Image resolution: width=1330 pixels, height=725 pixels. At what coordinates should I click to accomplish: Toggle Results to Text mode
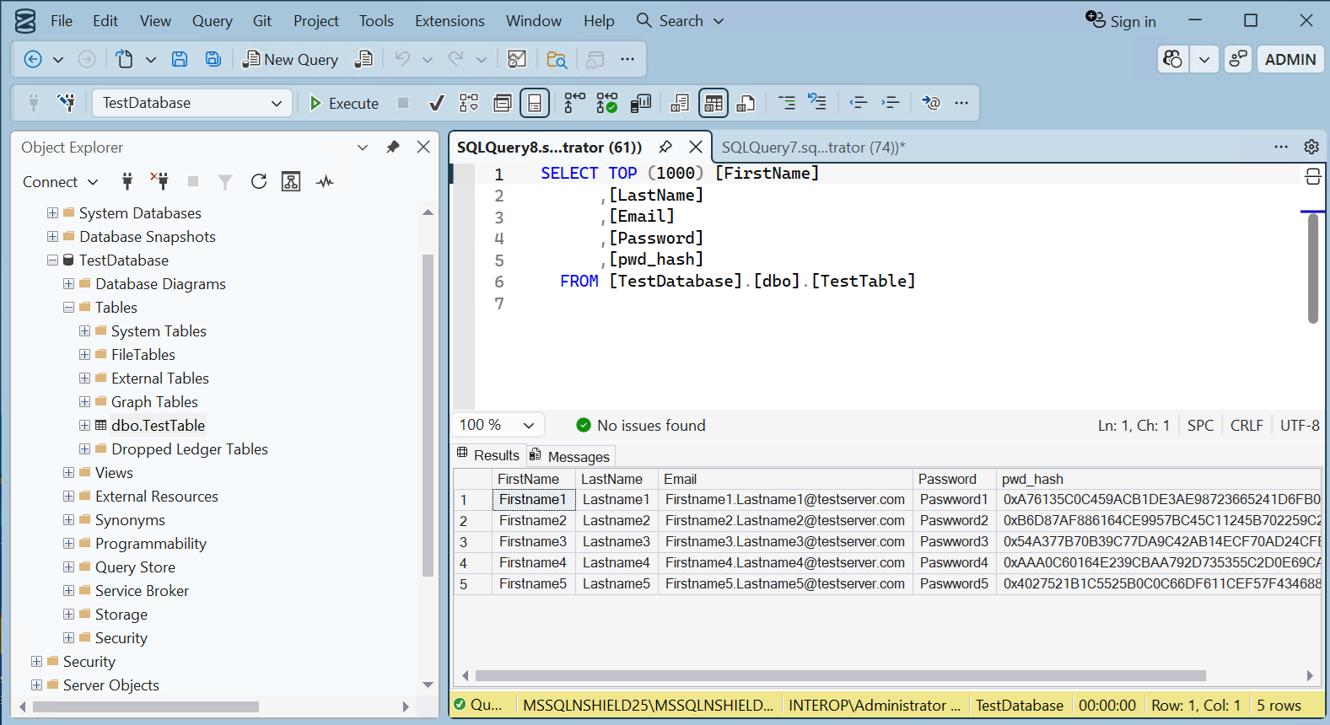click(x=680, y=103)
